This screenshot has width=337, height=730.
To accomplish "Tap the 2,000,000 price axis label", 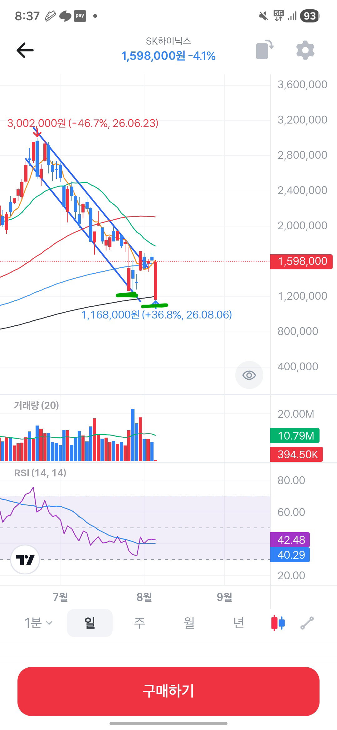I will (302, 226).
